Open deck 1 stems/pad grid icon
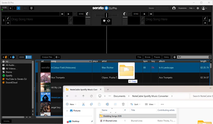Screen dimensions: 213x124 71,23
